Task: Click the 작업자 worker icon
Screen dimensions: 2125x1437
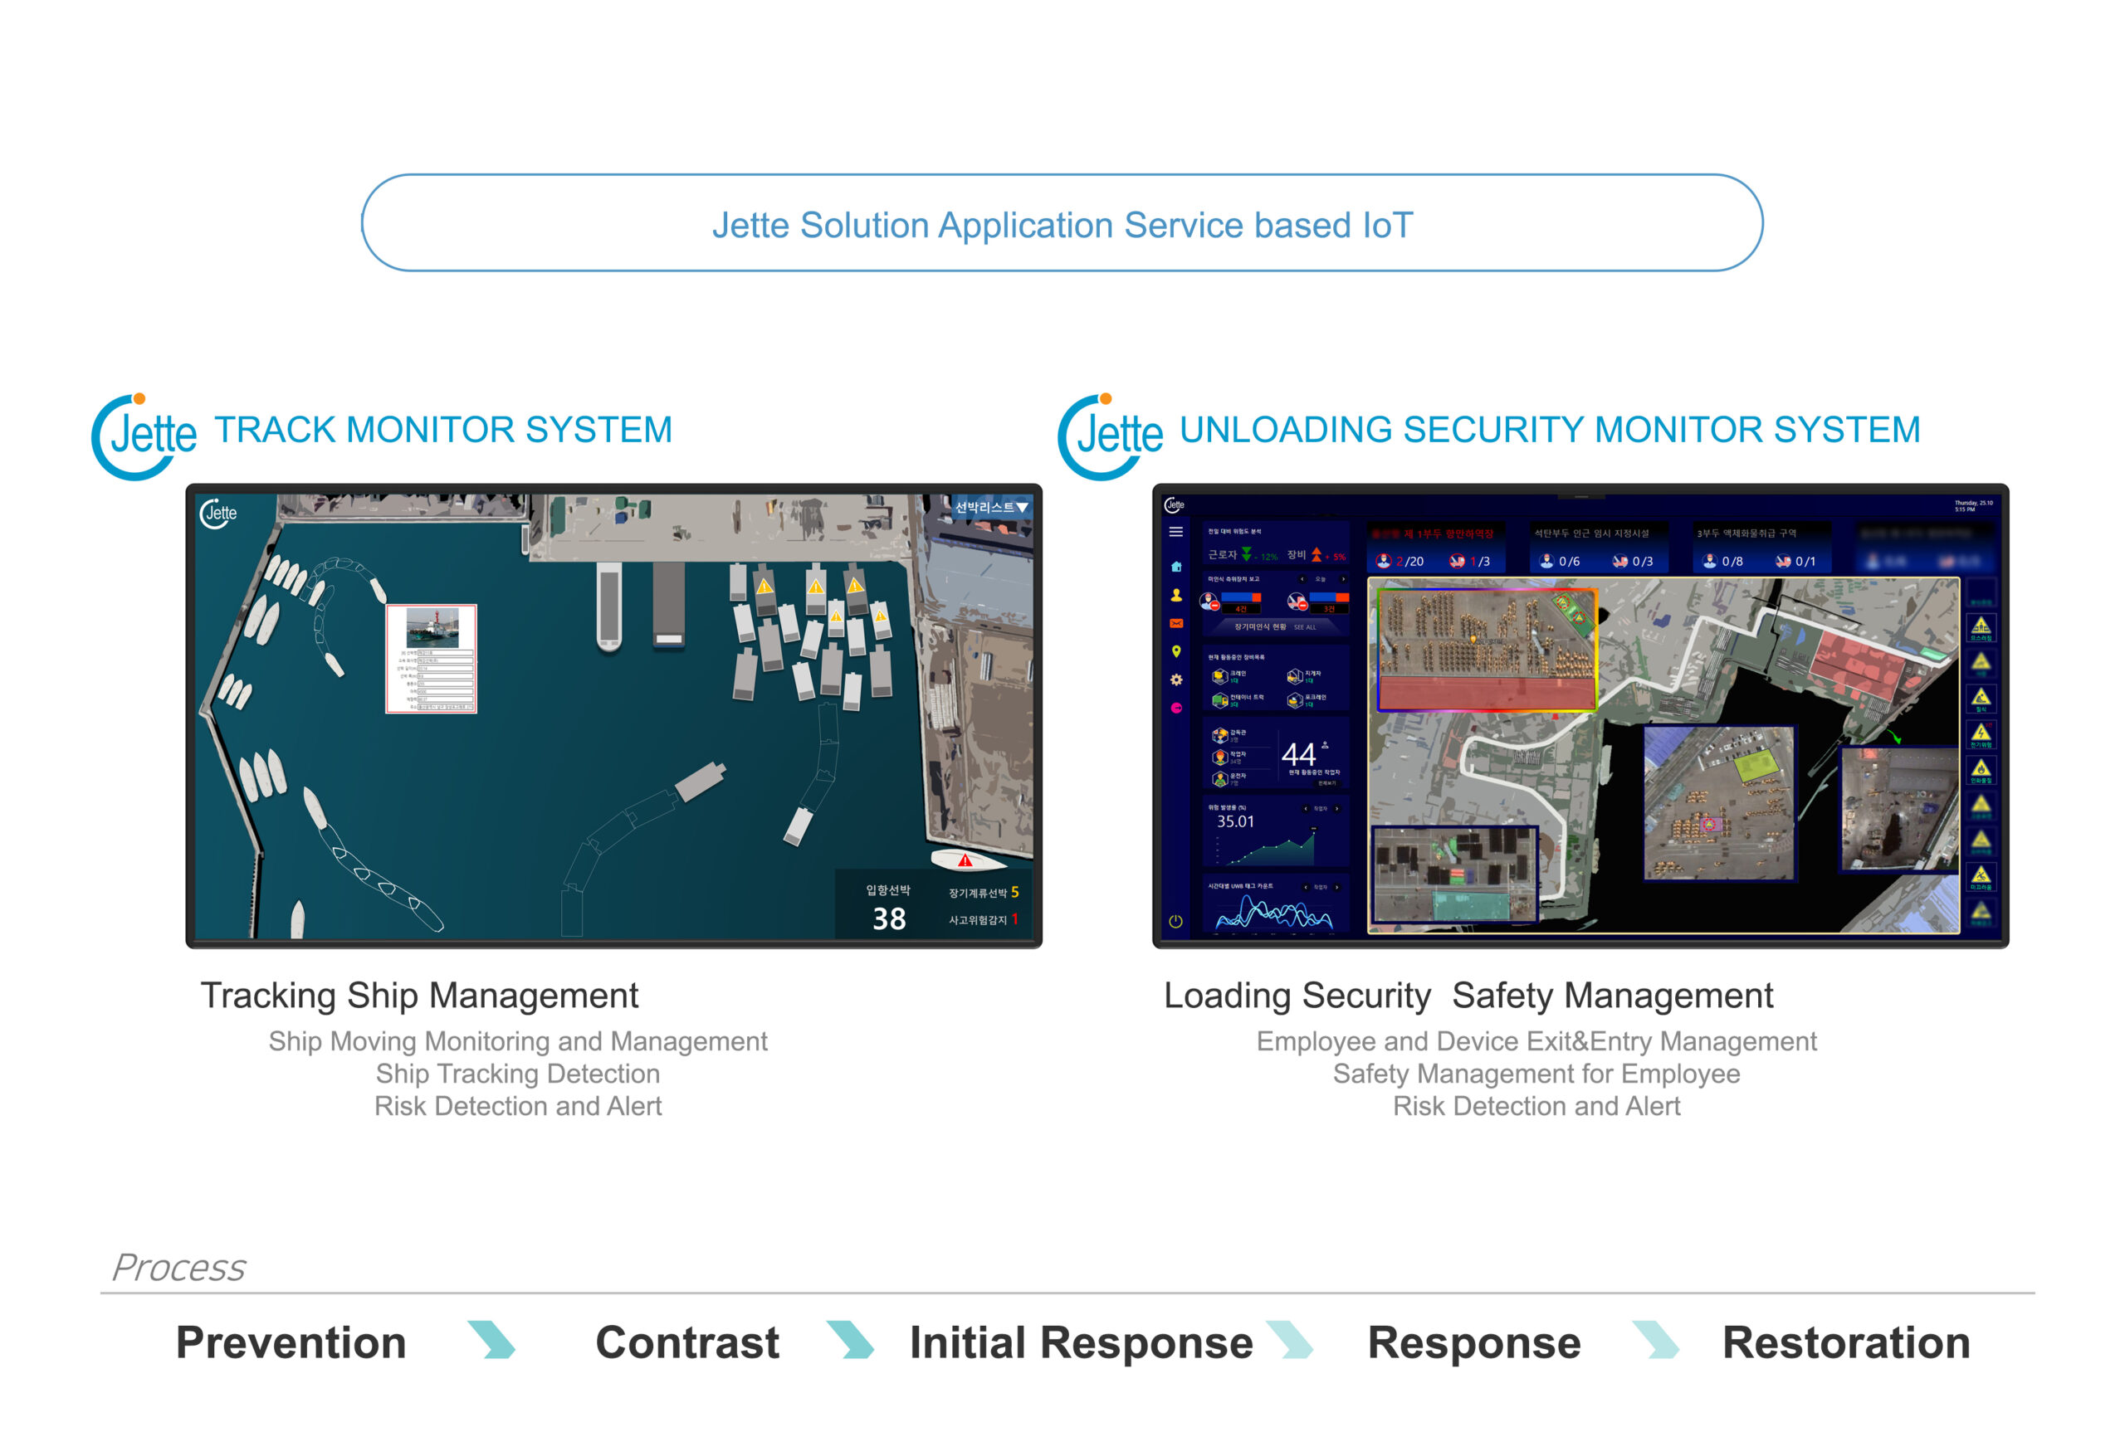Action: 1221,757
